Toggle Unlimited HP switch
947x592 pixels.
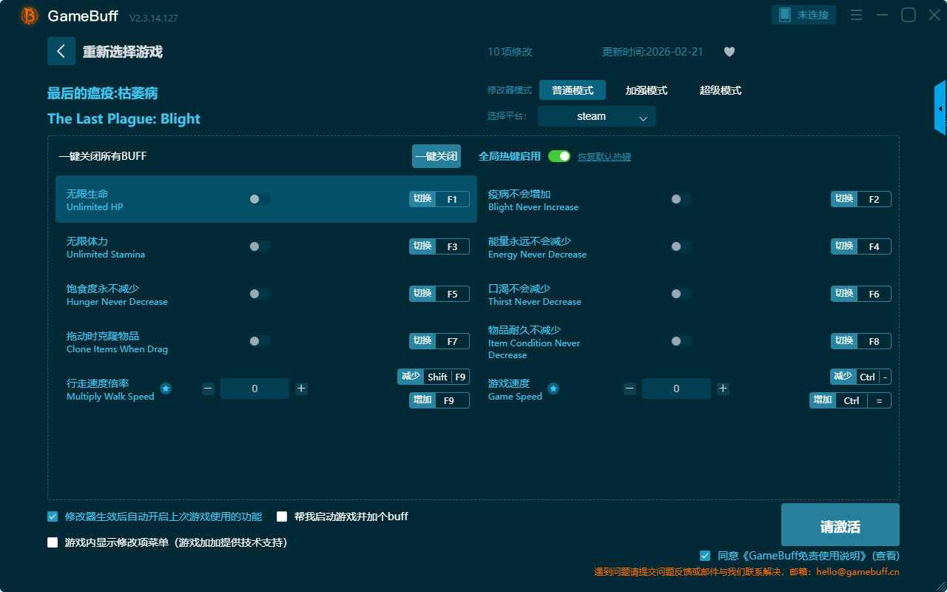tap(259, 199)
